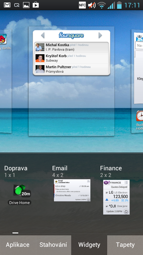Tap the mobile signal strength icon
The image size is (143, 255).
(x=111, y=5)
